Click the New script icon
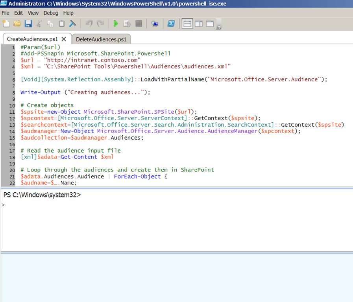Viewport: 353px width, 302px height. pyautogui.click(x=6, y=24)
